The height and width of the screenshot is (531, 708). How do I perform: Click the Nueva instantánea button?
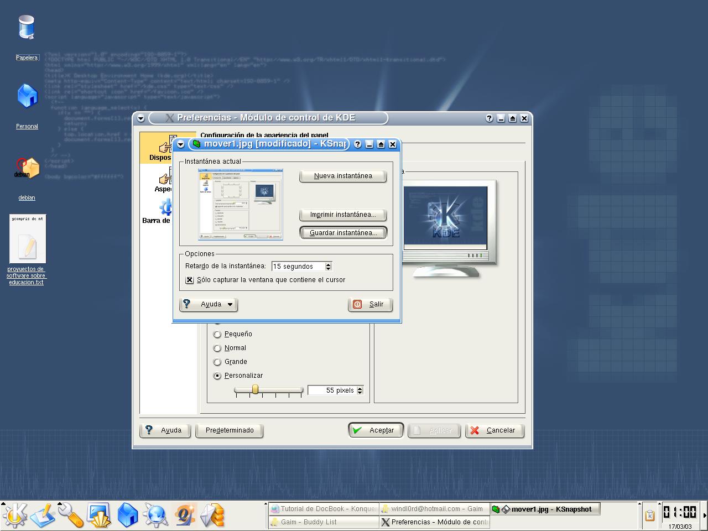(342, 176)
